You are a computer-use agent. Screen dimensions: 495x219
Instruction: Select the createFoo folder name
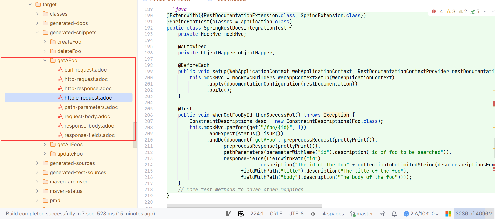69,42
